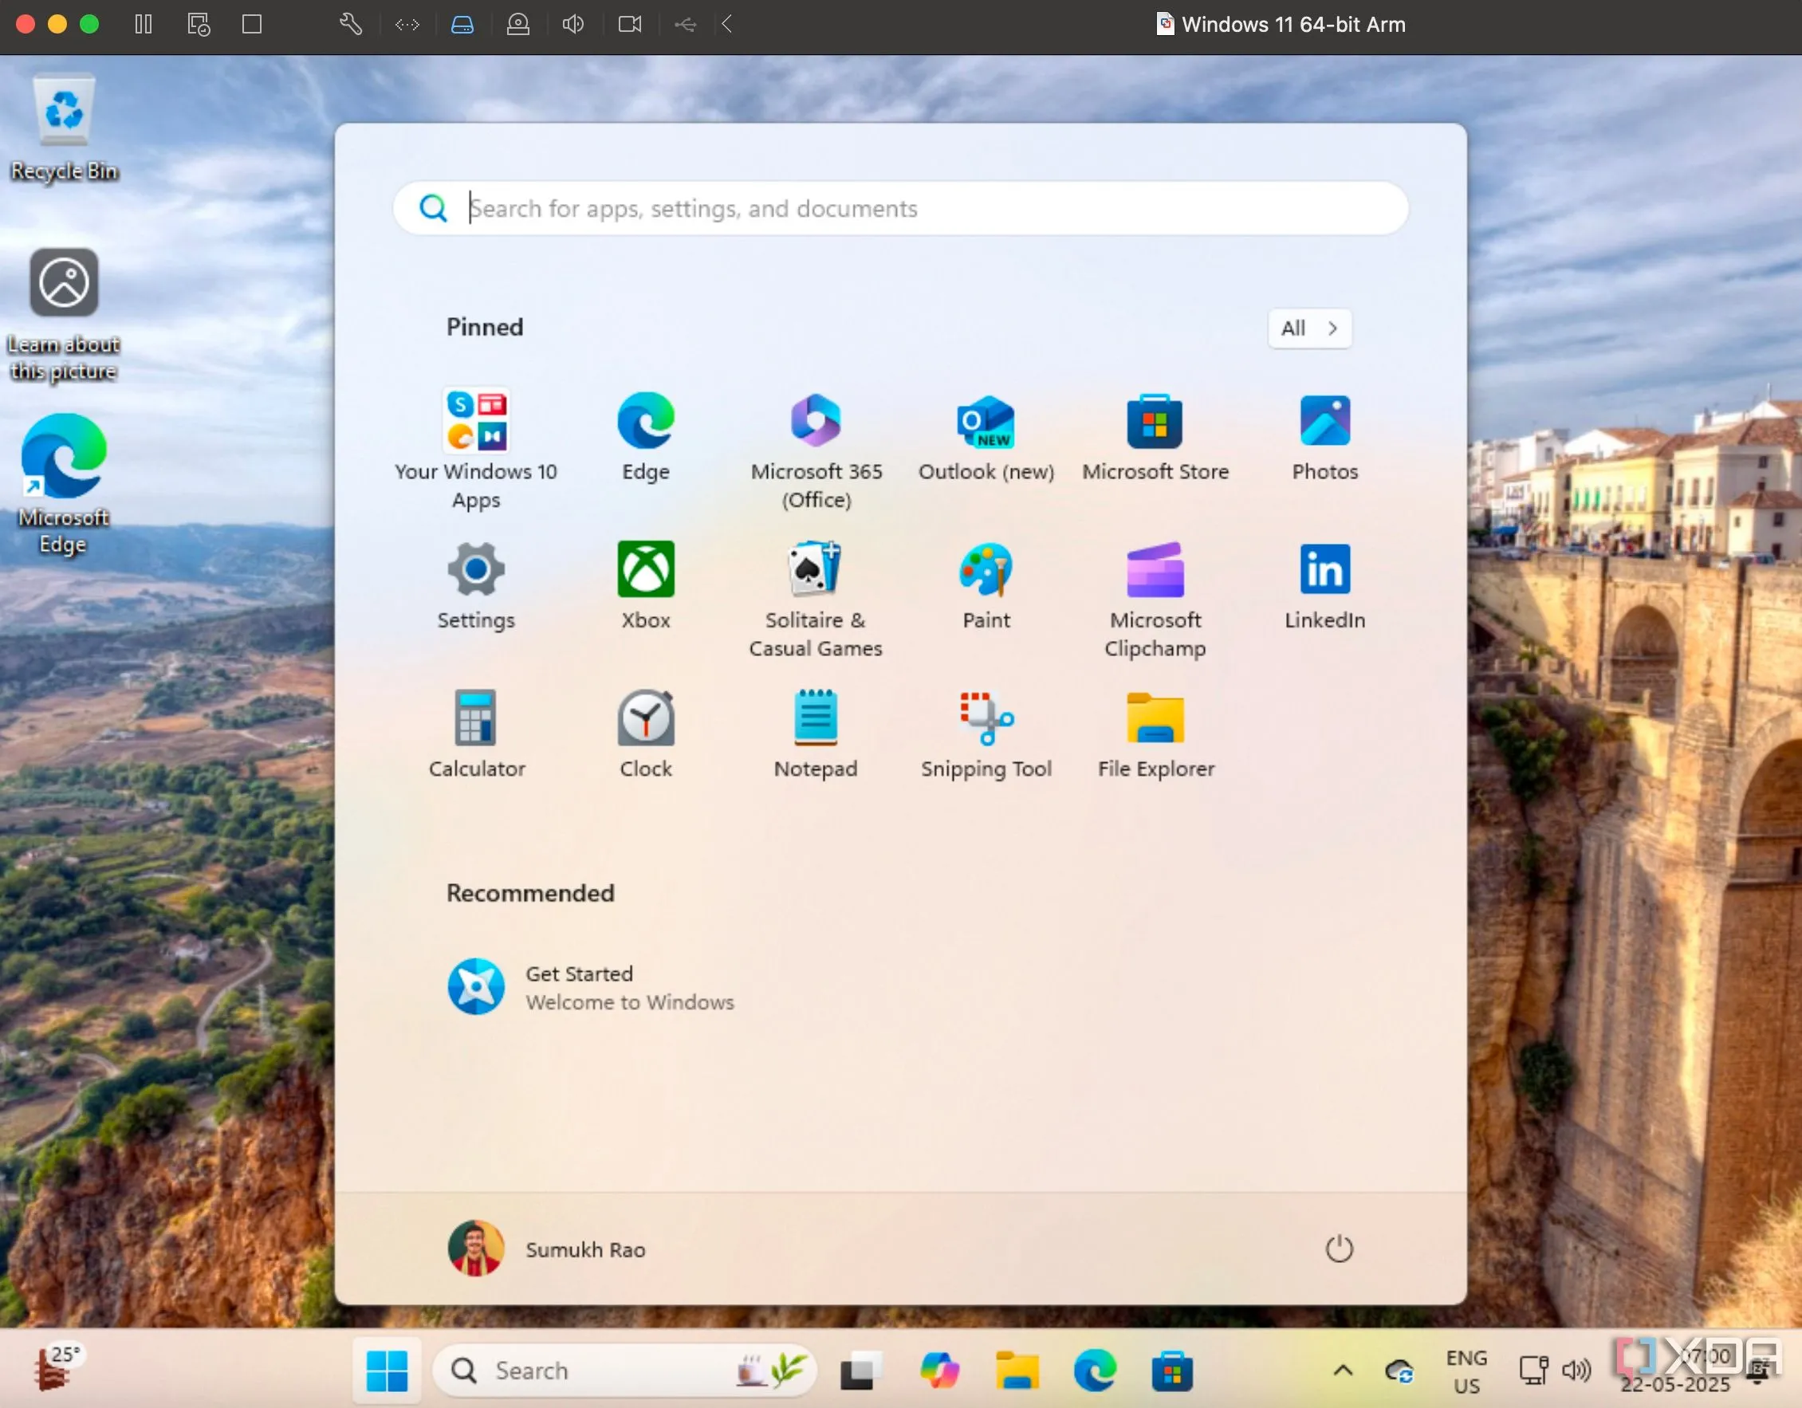Open File Explorer on the taskbar

(x=1016, y=1370)
